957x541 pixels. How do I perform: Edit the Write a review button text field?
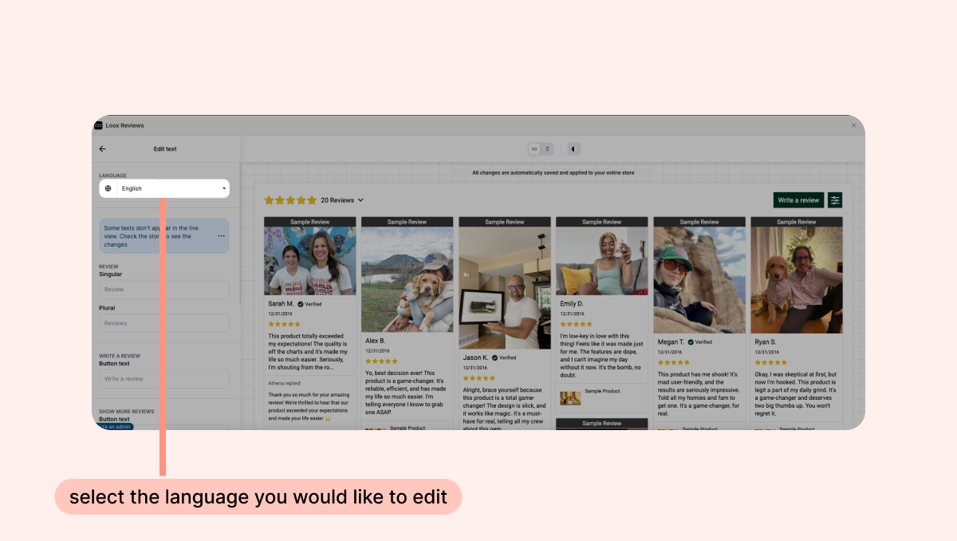pyautogui.click(x=164, y=379)
